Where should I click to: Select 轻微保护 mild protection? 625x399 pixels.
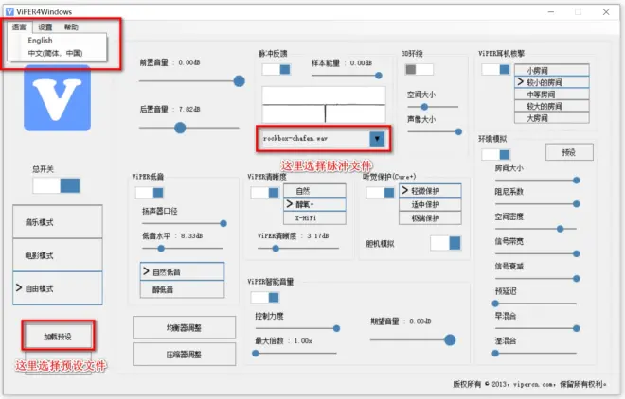430,191
